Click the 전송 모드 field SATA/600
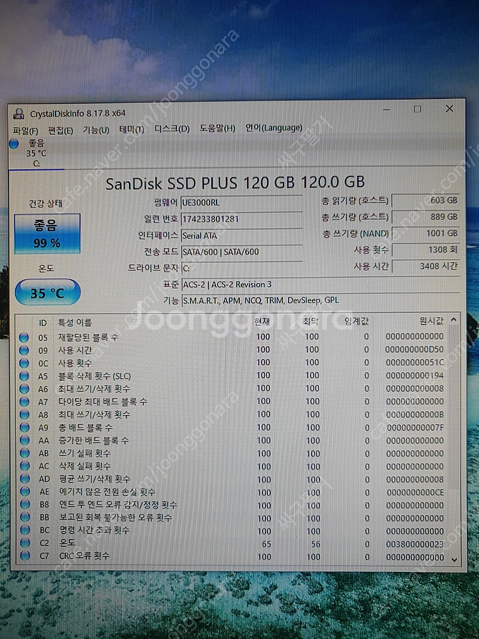 (x=241, y=252)
